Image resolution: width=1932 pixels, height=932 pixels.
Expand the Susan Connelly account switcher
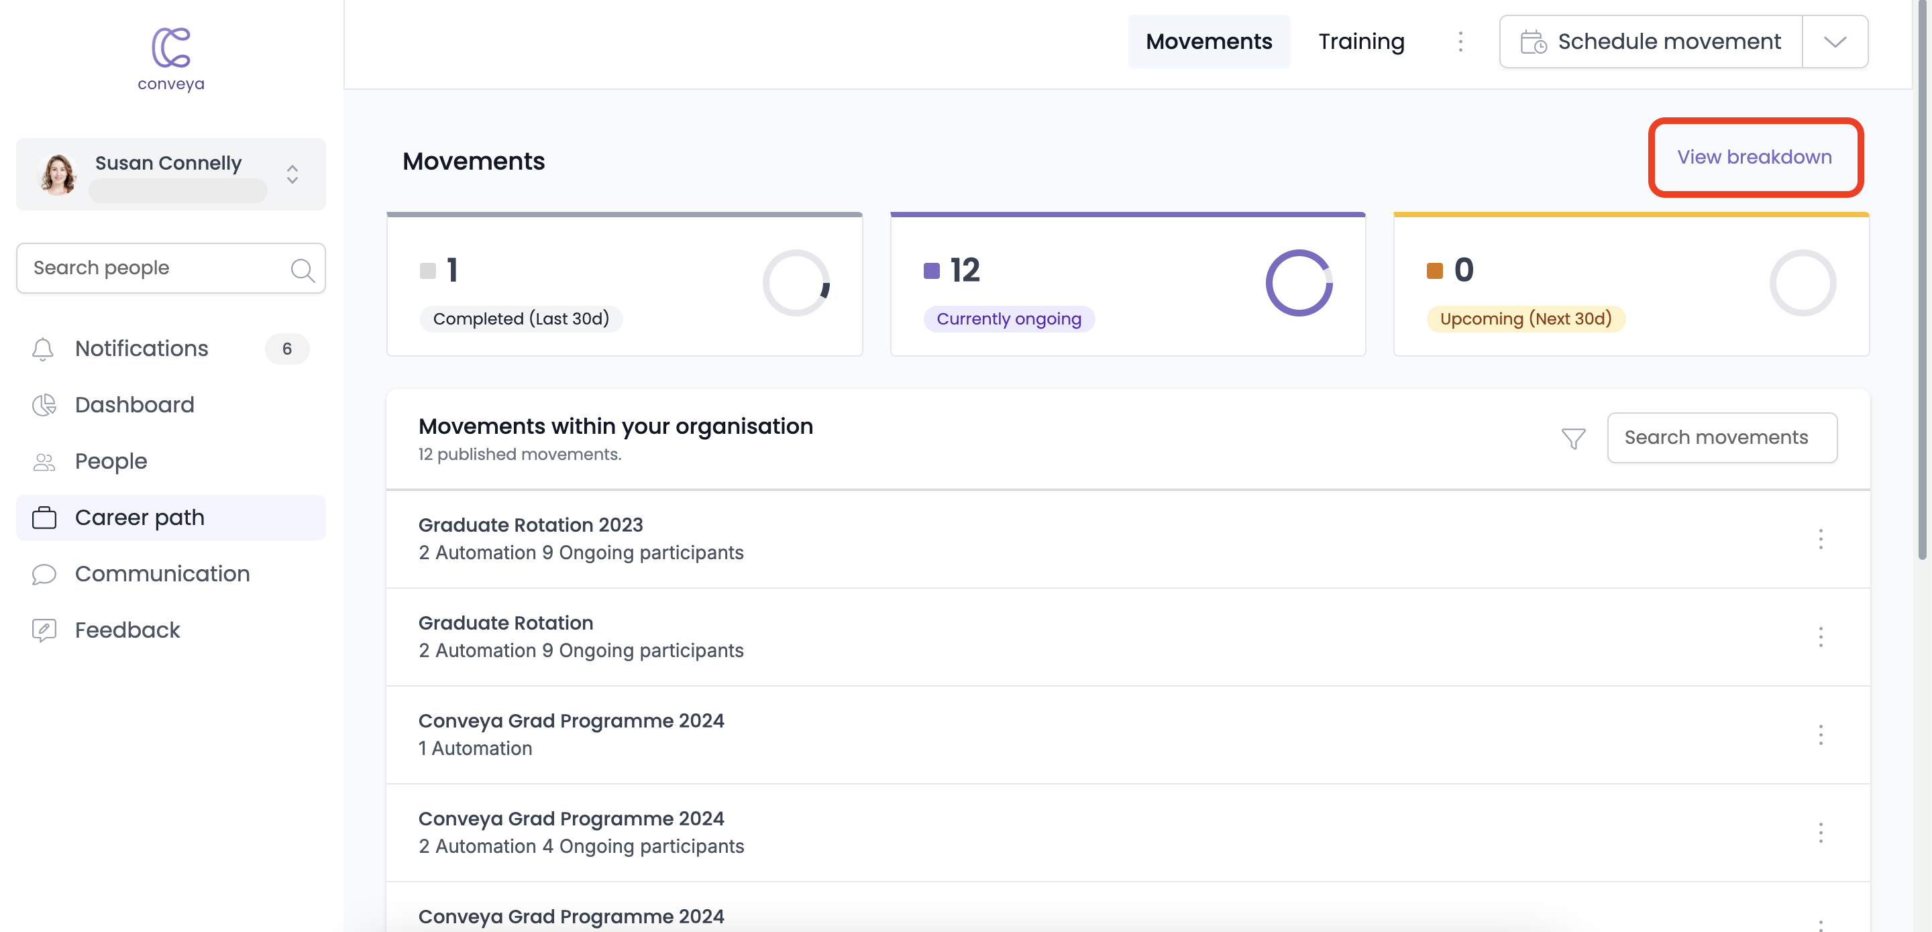tap(292, 174)
